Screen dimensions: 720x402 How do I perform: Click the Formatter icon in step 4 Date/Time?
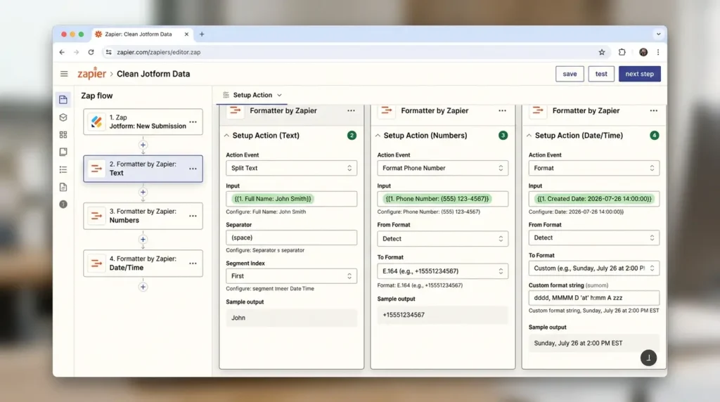[x=96, y=264]
